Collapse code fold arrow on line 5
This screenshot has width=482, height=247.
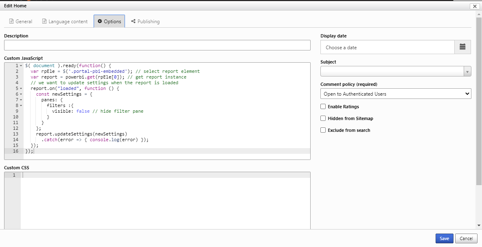[20, 88]
